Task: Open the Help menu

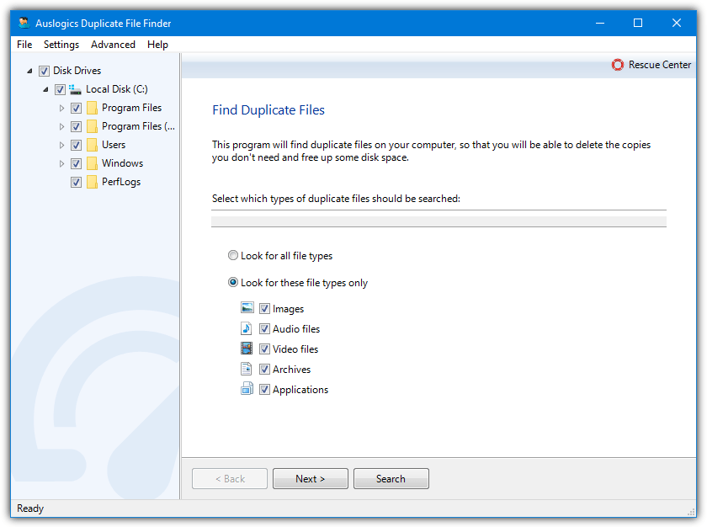Action: (x=157, y=44)
